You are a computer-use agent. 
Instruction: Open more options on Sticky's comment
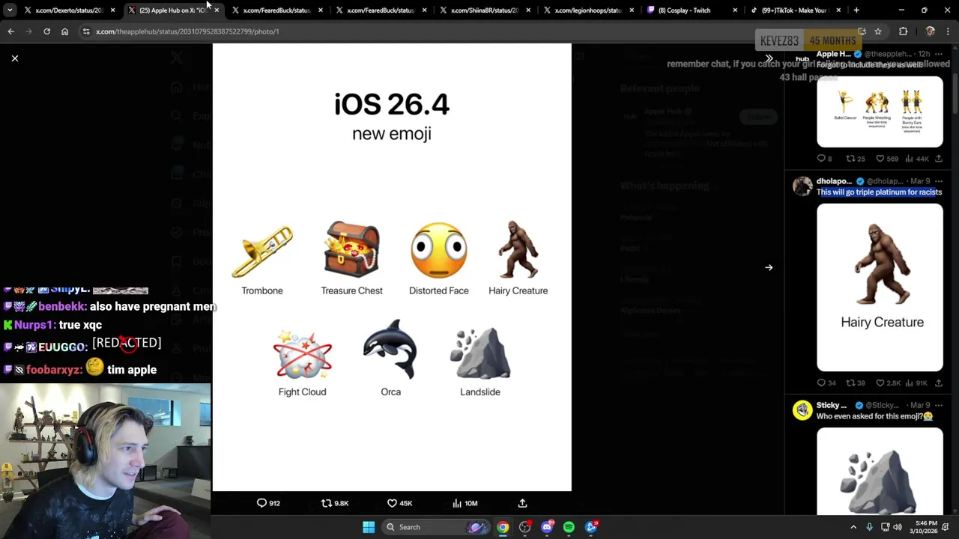pos(938,405)
